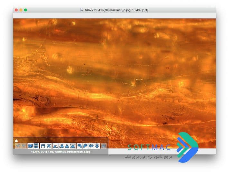Screen dimensions: 229x173
Task: Fit image to window icon
Action: pyautogui.click(x=73, y=146)
